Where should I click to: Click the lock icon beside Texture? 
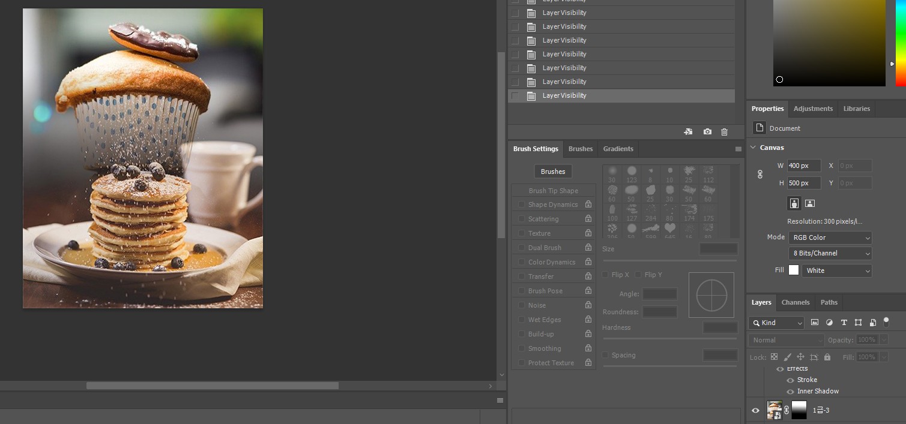(x=588, y=233)
